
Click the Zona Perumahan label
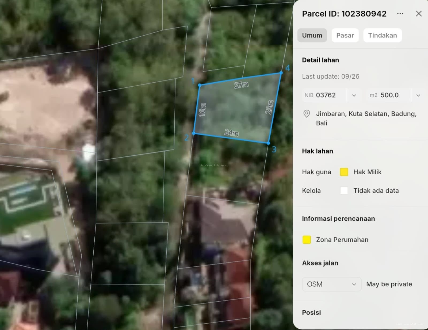pyautogui.click(x=342, y=240)
